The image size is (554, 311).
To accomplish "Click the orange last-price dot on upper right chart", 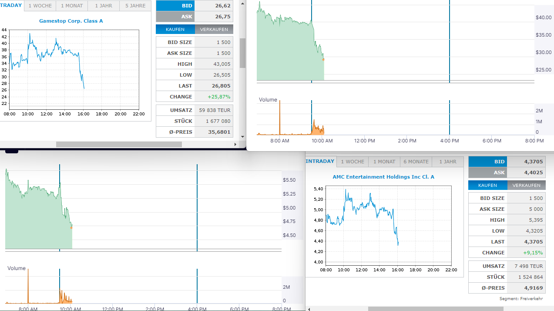I will (x=323, y=59).
